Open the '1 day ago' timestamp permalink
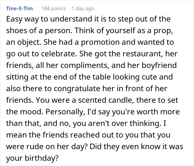194x166 pixels. 83,9
